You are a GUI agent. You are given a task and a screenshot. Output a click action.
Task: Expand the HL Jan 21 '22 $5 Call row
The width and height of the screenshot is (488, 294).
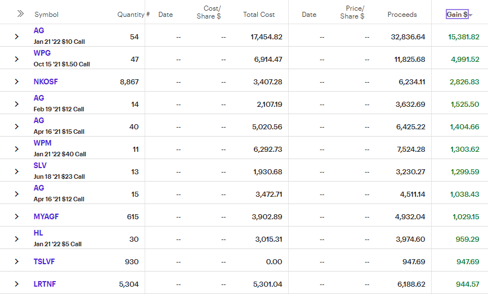(x=17, y=239)
